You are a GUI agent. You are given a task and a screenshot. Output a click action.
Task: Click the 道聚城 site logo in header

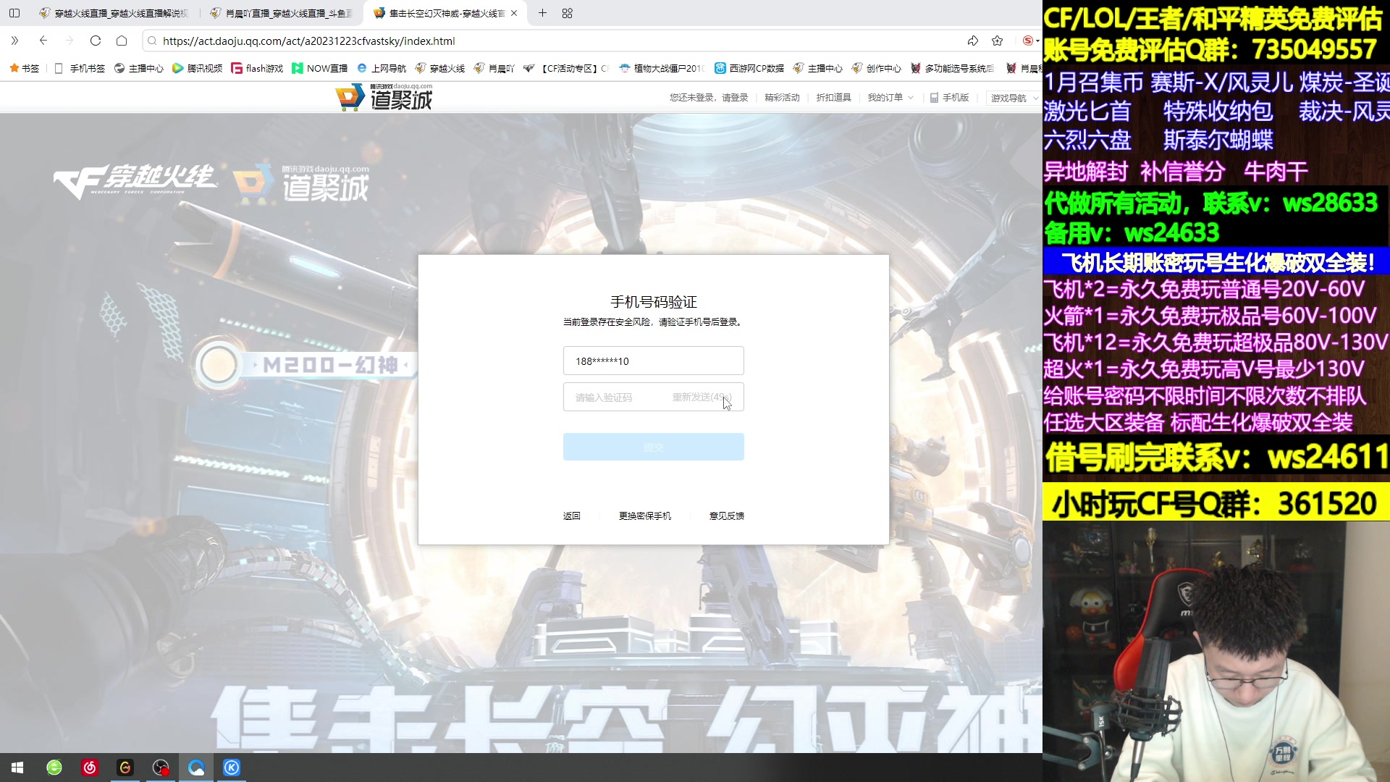coord(384,97)
